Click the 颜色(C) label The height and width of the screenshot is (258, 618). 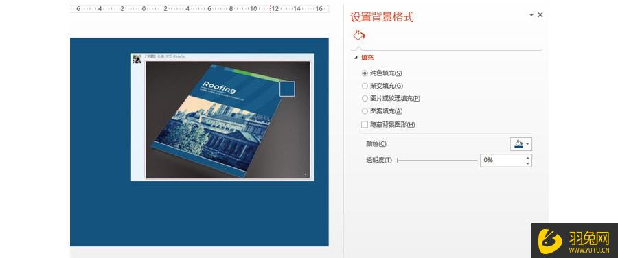376,144
